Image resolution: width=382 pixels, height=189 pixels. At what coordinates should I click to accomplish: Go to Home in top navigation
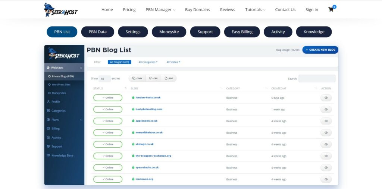coord(107,10)
